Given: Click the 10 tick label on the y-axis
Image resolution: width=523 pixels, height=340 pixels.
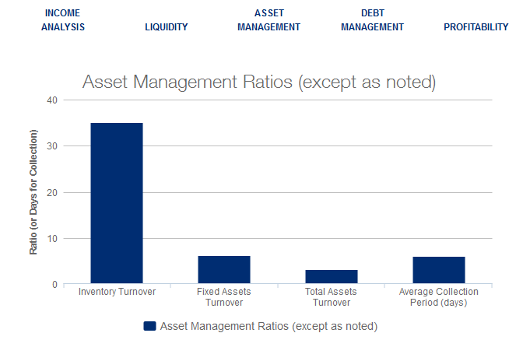Looking at the screenshot, I should click(51, 238).
